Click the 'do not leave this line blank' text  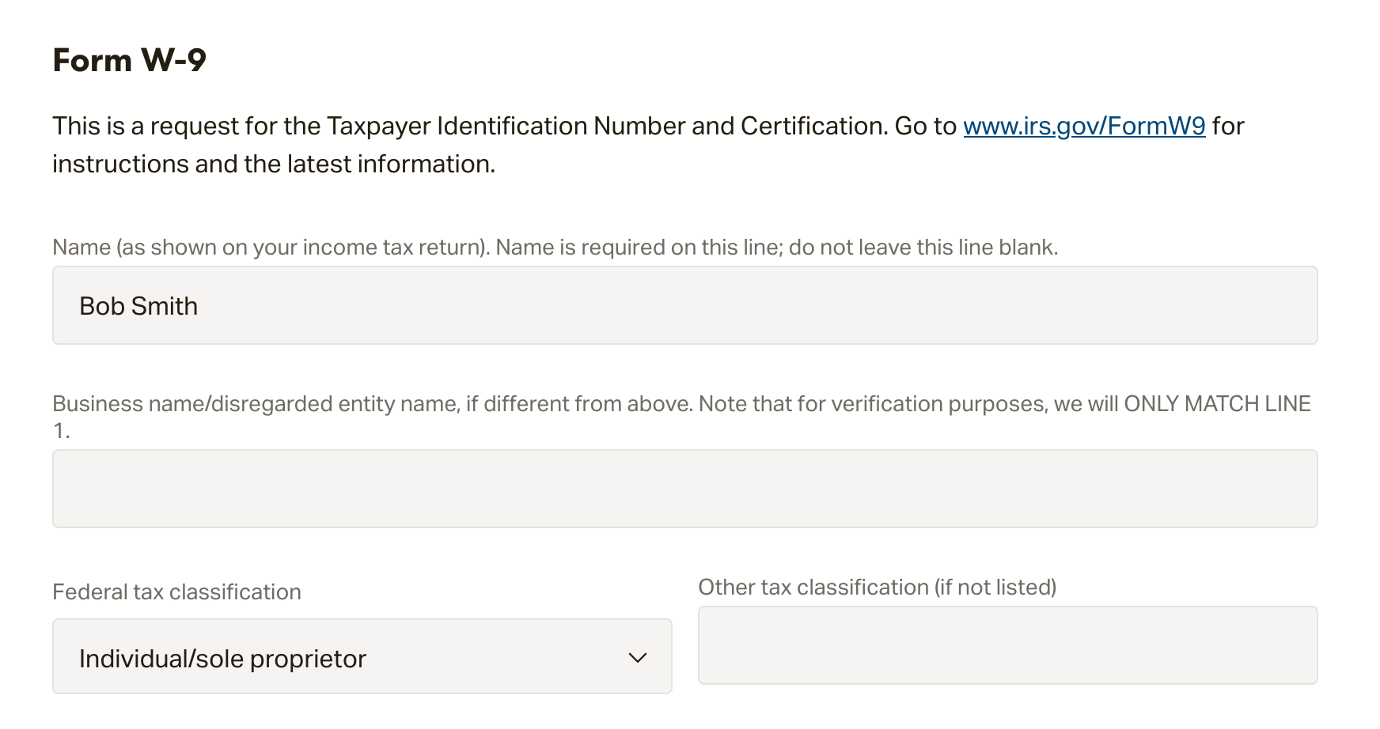point(923,247)
